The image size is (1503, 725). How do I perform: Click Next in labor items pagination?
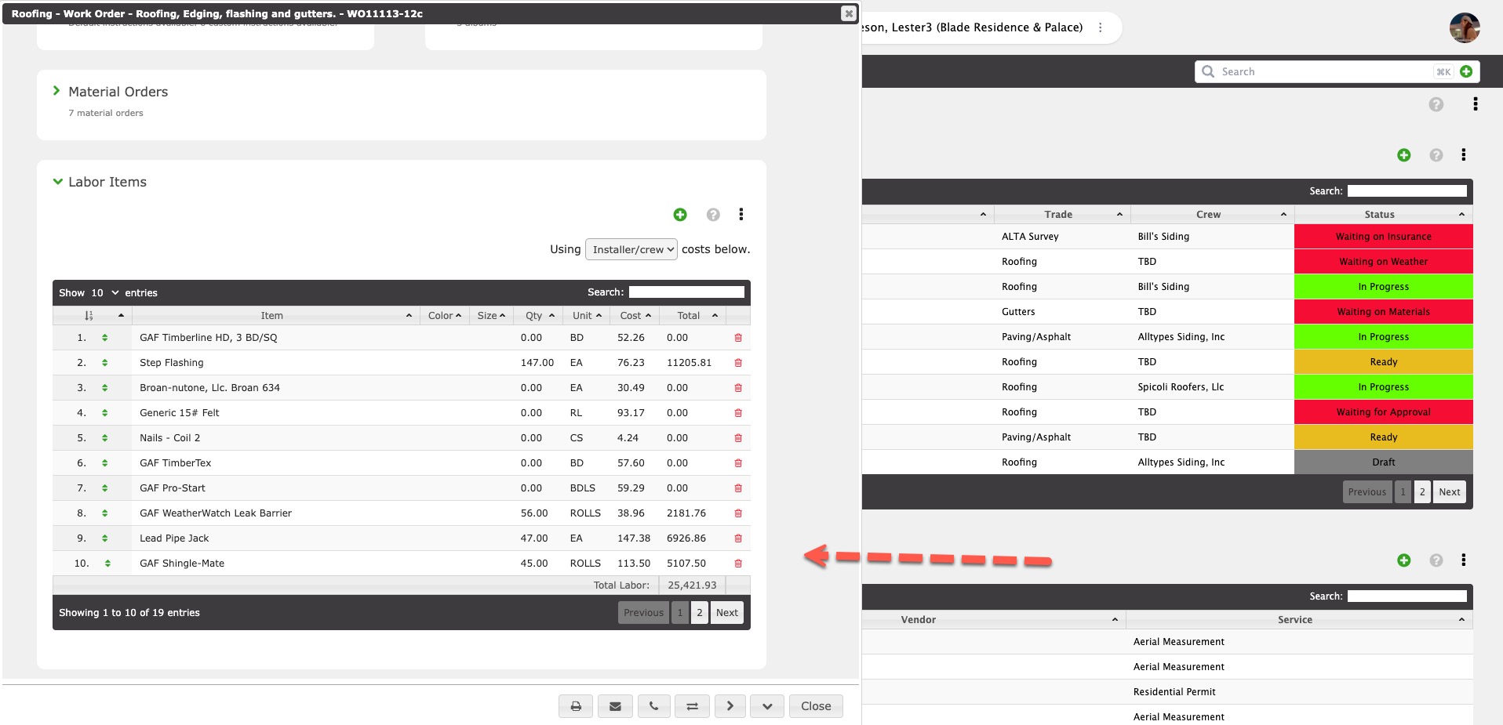point(727,613)
